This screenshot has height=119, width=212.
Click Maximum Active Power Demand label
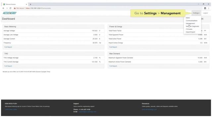click(x=120, y=62)
